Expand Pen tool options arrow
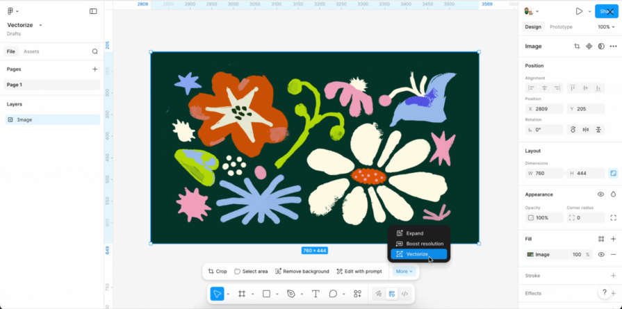Viewport: 622px width, 309px height. (302, 294)
